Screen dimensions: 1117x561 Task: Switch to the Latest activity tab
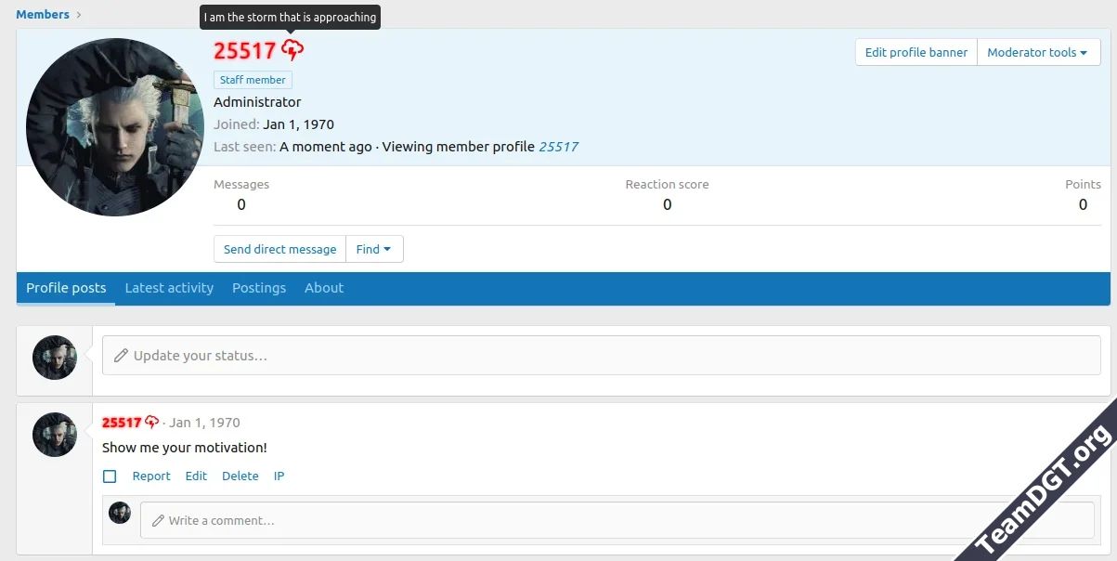click(x=169, y=288)
